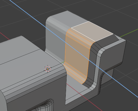Select the white-outlined active top face
This screenshot has height=111, width=138.
92,31
